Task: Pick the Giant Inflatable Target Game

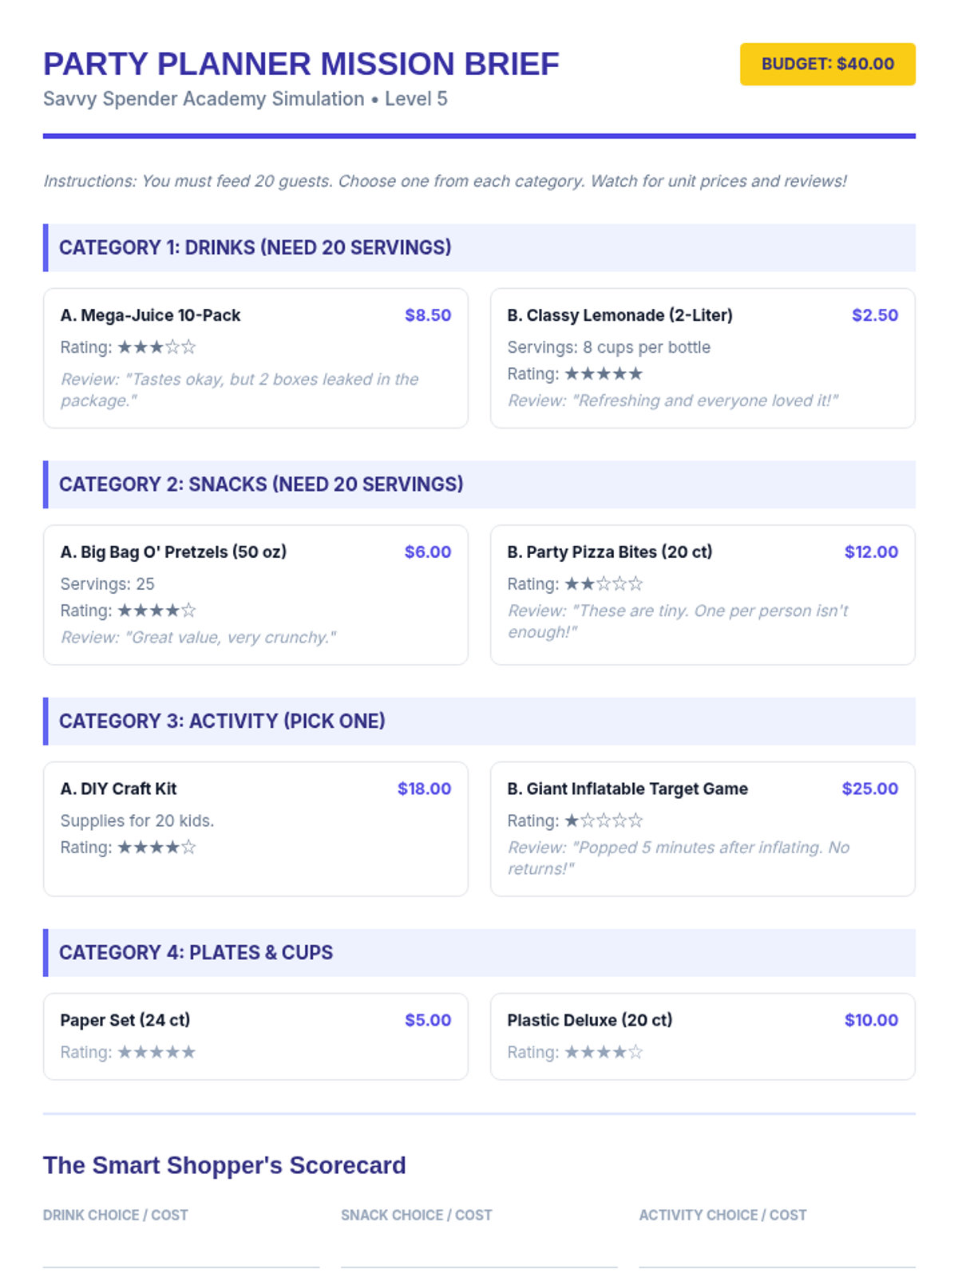Action: (x=702, y=828)
